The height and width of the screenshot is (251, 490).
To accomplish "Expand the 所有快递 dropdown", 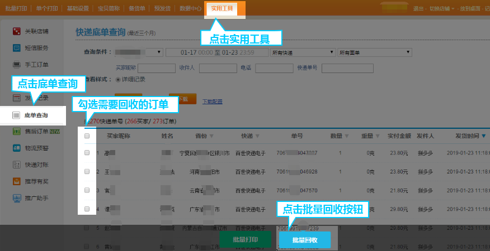I will 303,52.
